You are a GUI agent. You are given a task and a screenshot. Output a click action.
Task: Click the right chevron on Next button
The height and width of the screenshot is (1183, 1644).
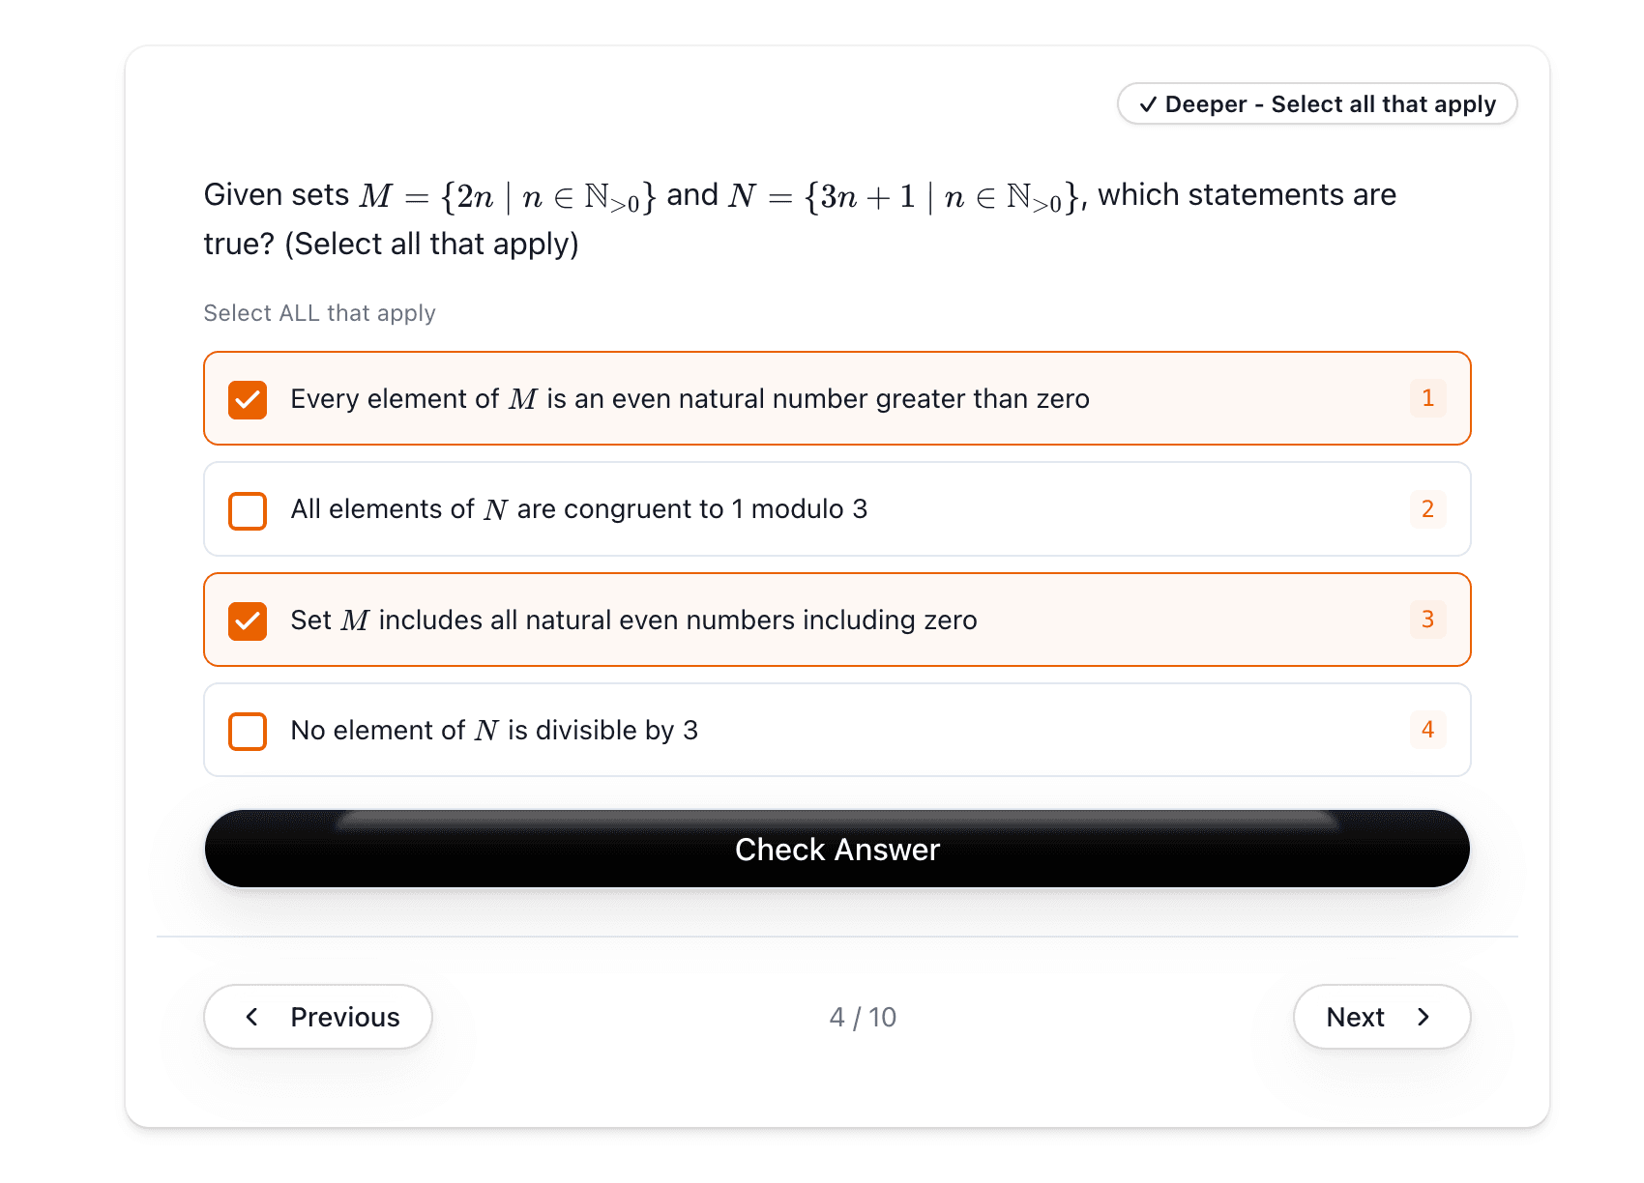coord(1424,1017)
